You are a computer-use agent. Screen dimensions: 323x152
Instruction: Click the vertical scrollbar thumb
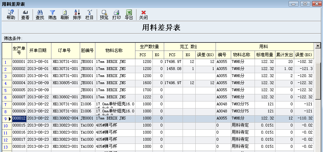point(318,81)
